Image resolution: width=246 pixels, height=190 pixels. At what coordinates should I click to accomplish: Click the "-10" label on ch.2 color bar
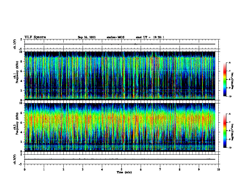click(x=230, y=148)
